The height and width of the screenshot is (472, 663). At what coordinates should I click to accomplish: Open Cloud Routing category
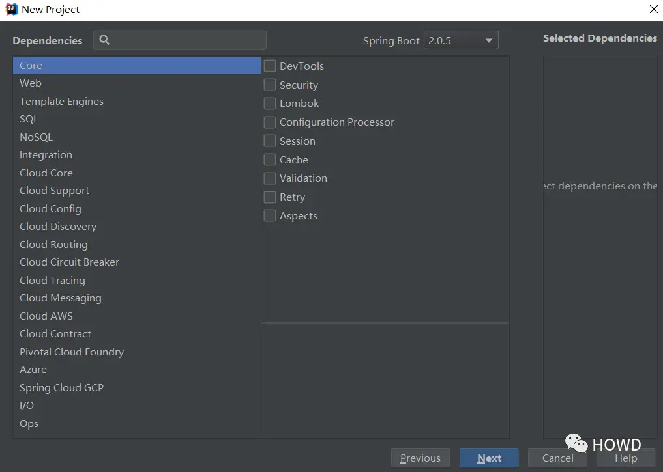click(x=137, y=245)
